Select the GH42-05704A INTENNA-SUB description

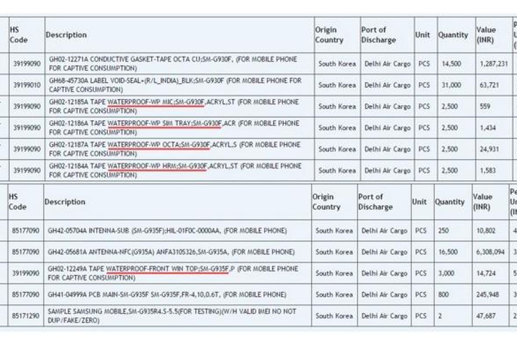[168, 231]
